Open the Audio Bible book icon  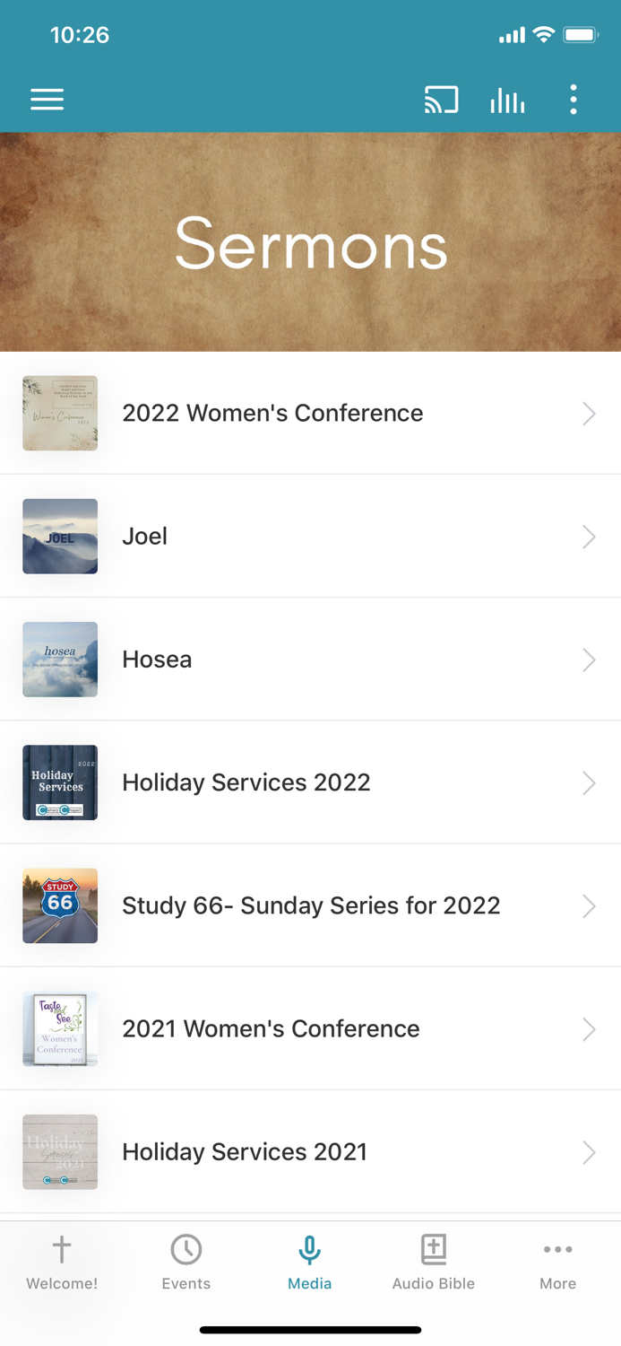point(433,1247)
